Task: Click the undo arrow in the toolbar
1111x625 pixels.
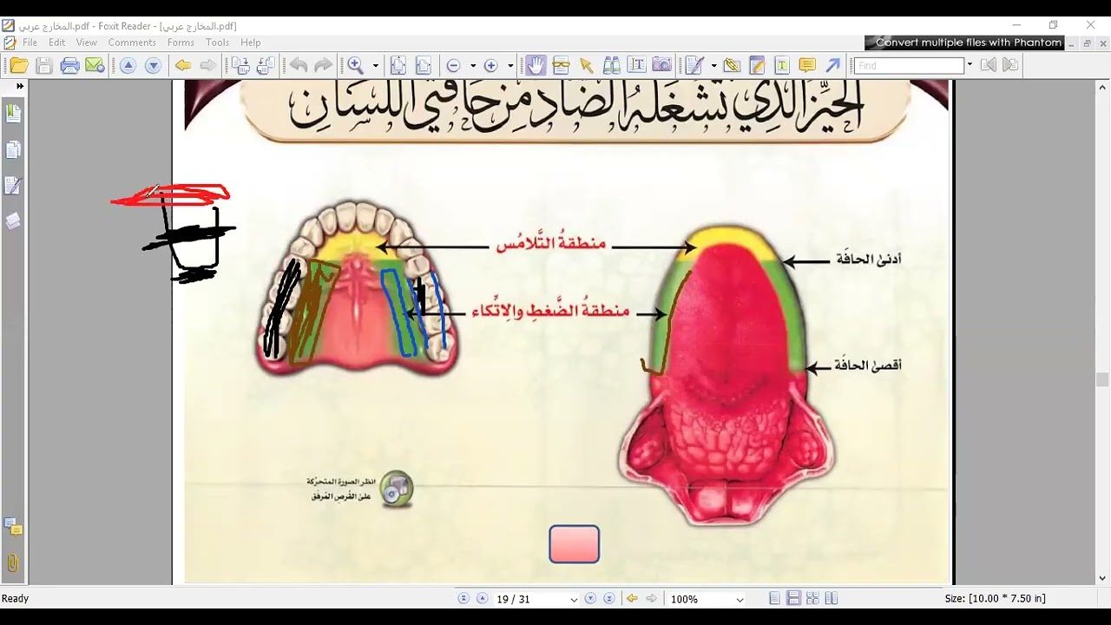Action: [x=299, y=65]
